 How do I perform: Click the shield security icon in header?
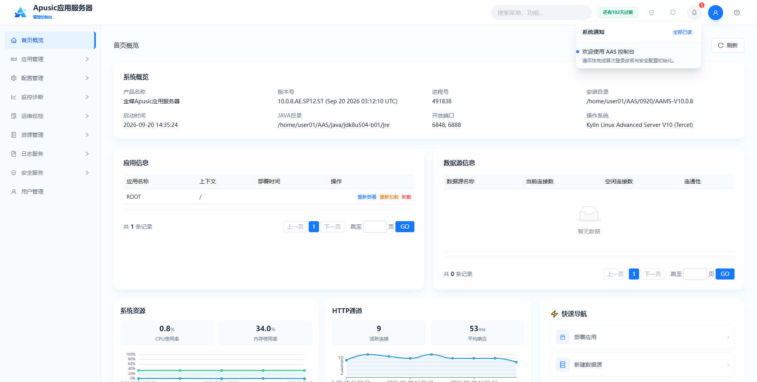(652, 13)
